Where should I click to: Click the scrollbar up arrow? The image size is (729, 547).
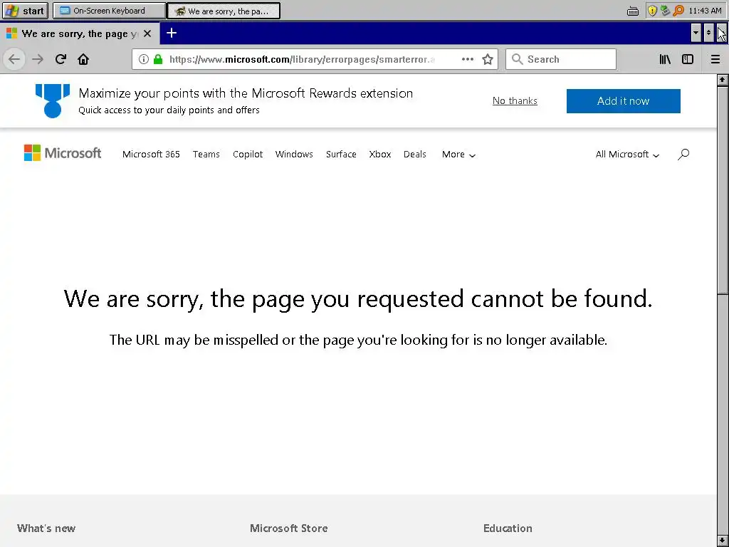(722, 80)
